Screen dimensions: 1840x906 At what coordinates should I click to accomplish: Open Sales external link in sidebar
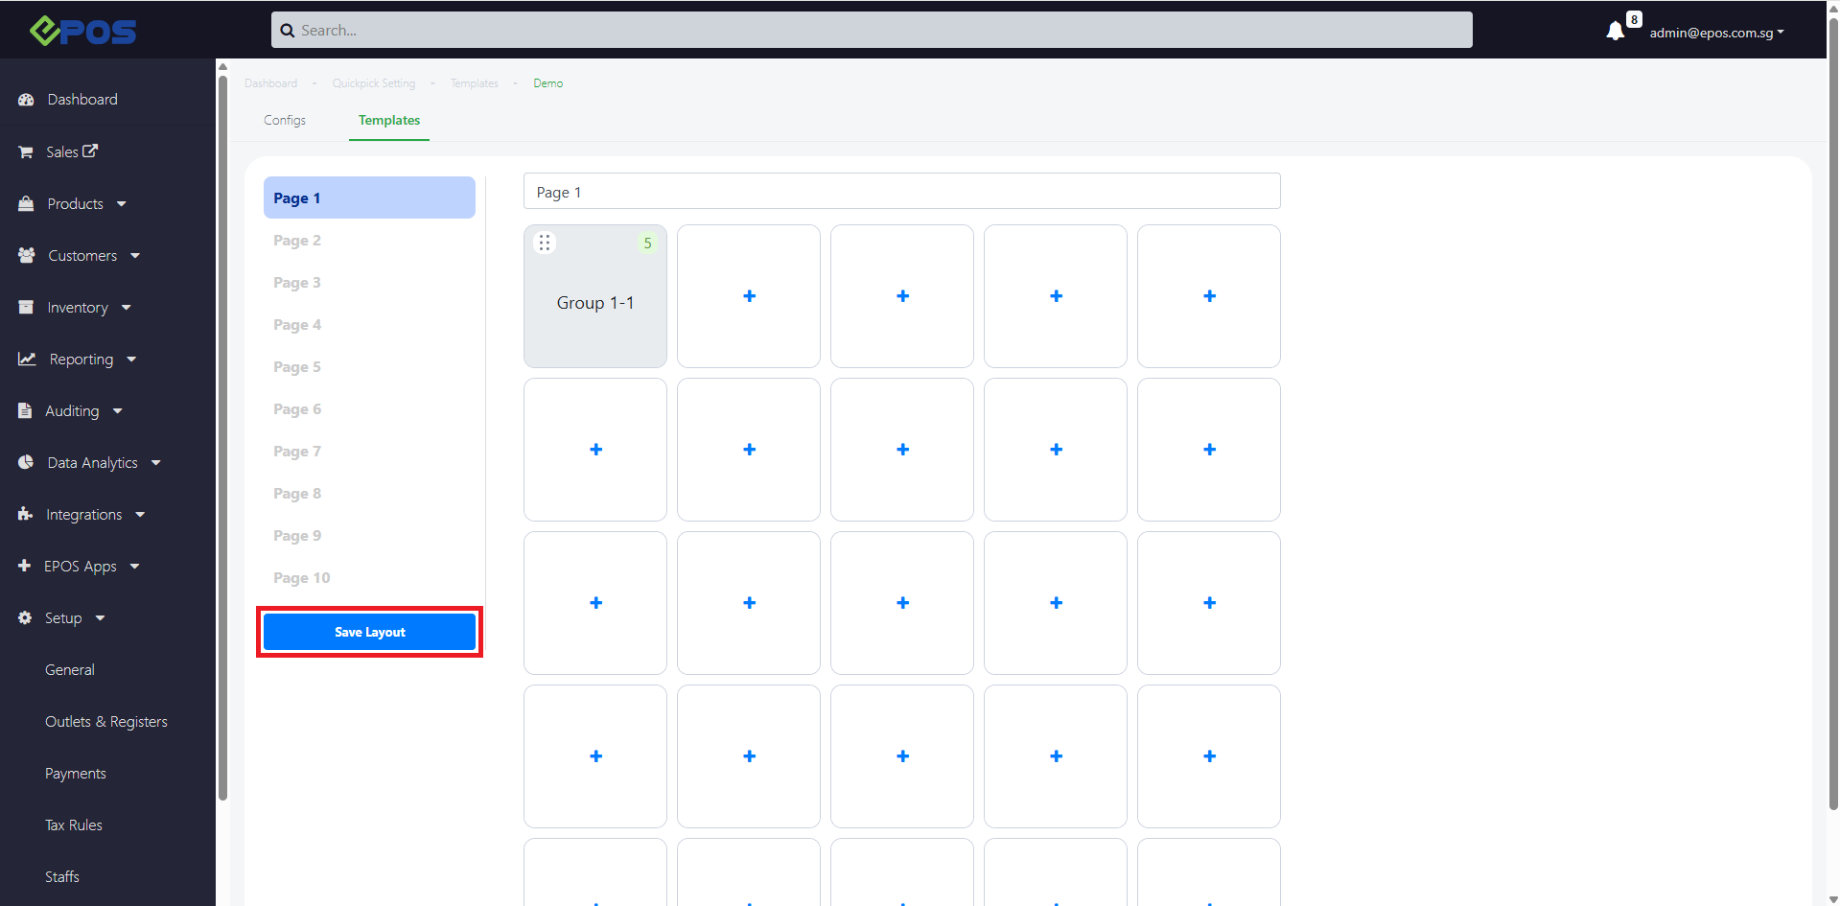(71, 151)
